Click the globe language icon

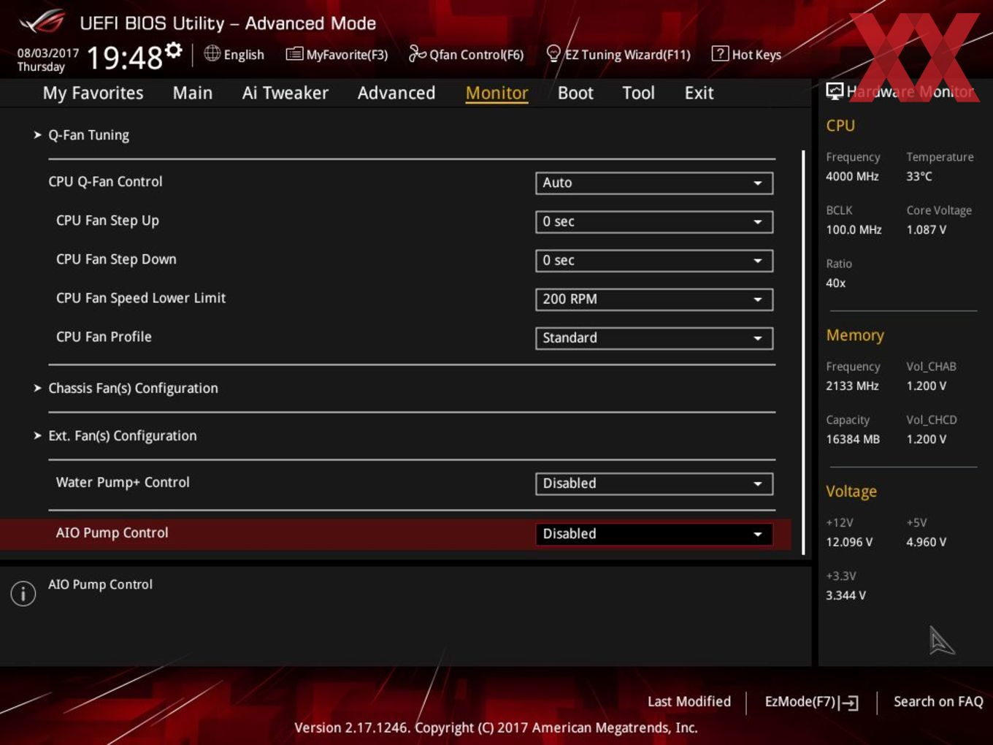pos(212,53)
